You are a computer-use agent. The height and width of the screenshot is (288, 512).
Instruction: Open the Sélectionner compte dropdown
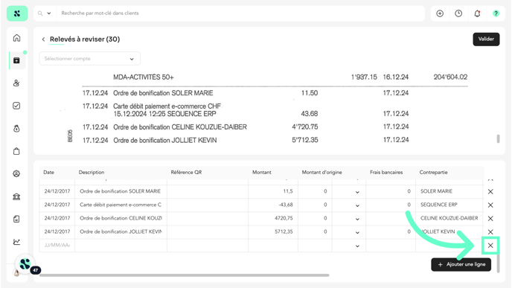(90, 59)
